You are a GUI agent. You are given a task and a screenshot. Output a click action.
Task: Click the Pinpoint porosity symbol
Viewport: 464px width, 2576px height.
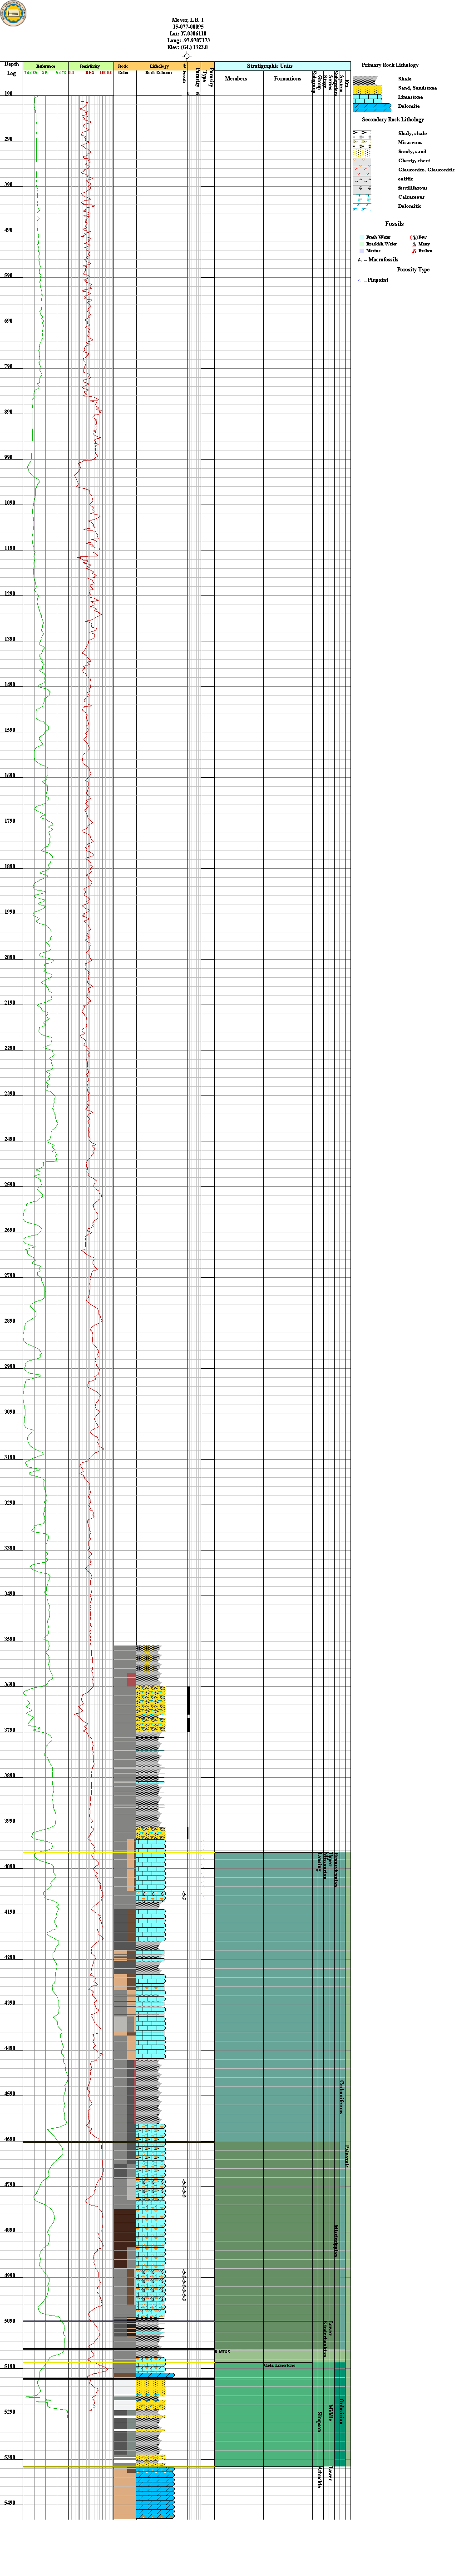(360, 280)
